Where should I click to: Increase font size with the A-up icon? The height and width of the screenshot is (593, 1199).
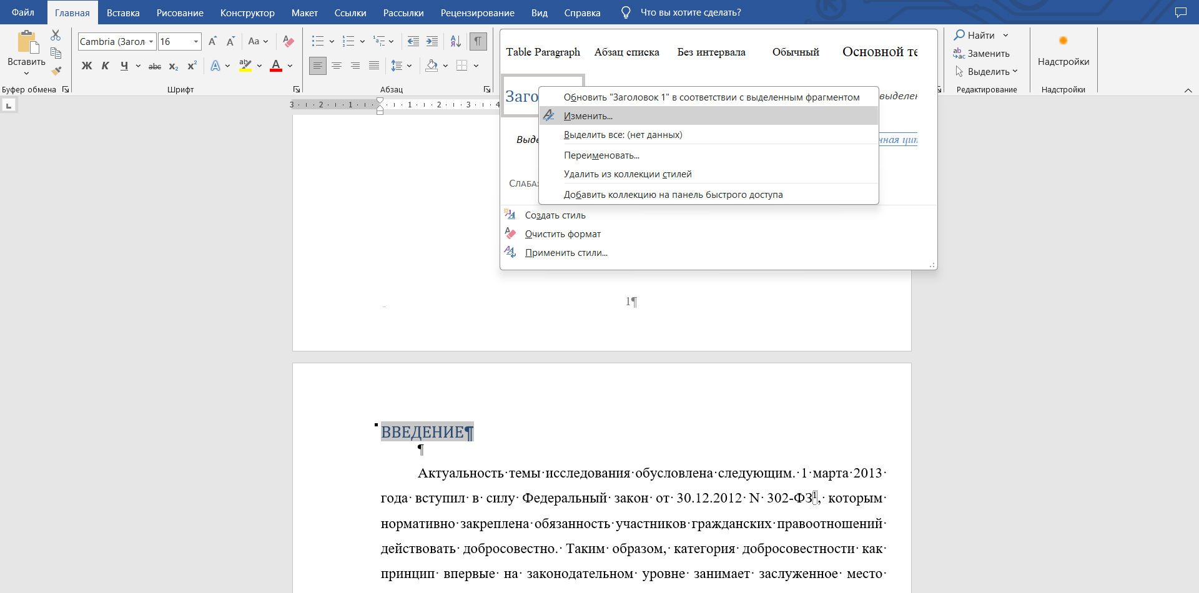212,41
